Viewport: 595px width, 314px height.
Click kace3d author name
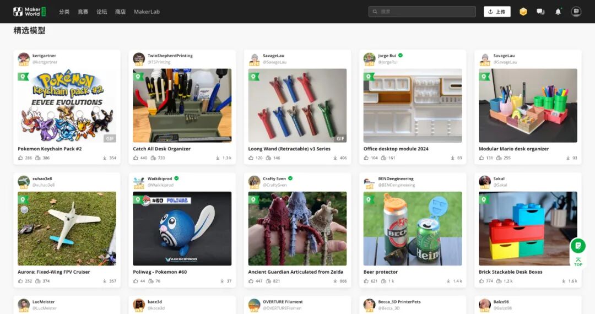(155, 302)
